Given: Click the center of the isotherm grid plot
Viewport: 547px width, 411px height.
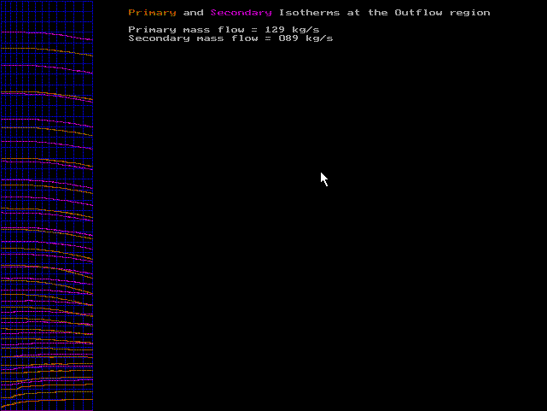Looking at the screenshot, I should click(x=47, y=205).
